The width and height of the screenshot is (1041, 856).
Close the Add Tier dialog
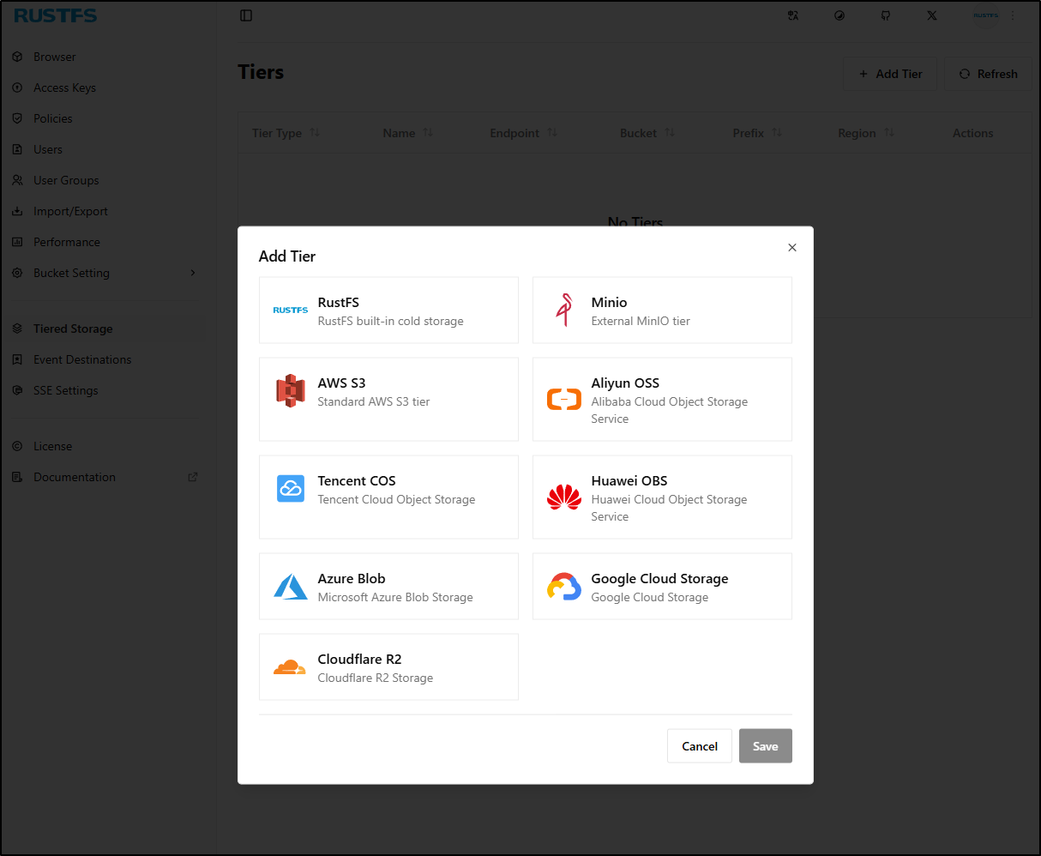tap(791, 247)
